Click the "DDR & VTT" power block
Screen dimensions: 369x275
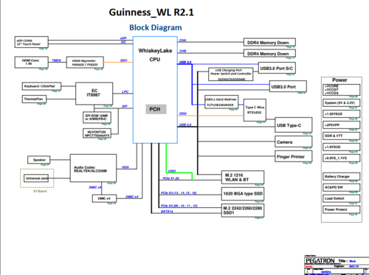341,136
